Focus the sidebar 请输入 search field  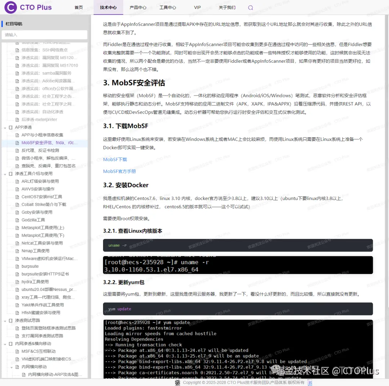[44, 35]
